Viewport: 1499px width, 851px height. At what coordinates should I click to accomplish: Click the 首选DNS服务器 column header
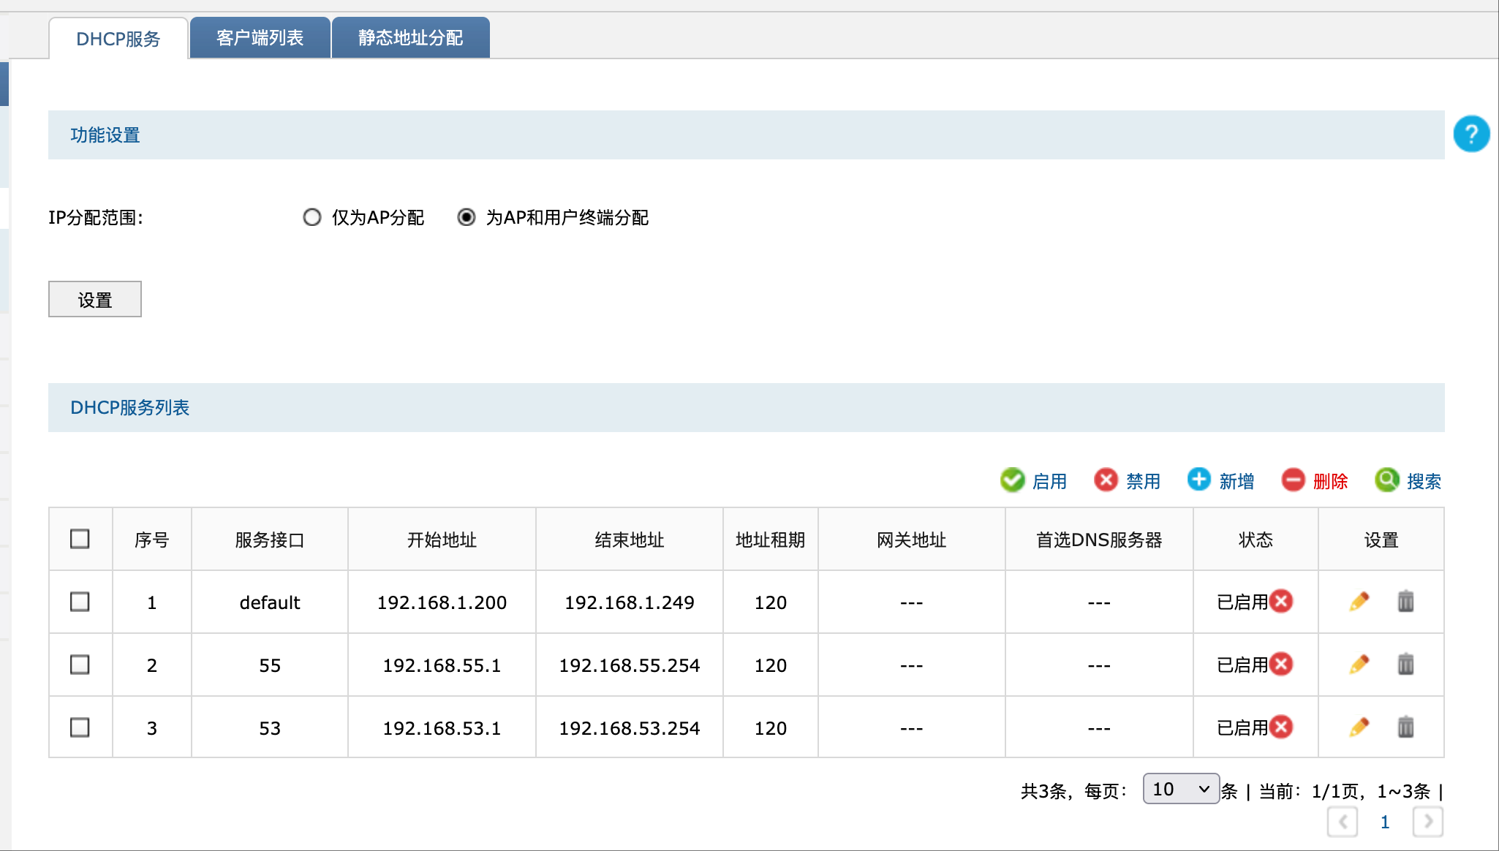1099,540
